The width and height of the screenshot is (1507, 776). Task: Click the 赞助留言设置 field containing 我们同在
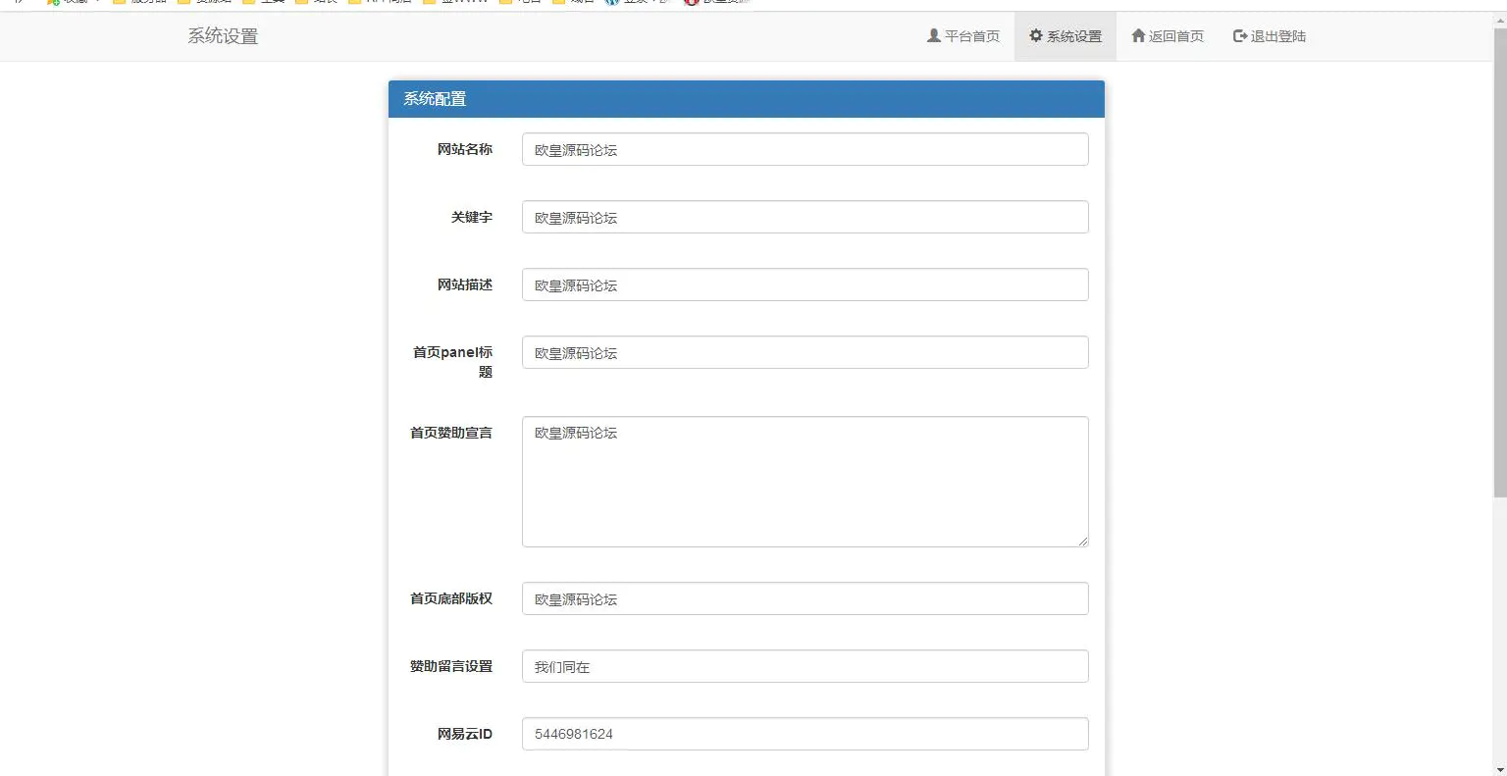805,666
